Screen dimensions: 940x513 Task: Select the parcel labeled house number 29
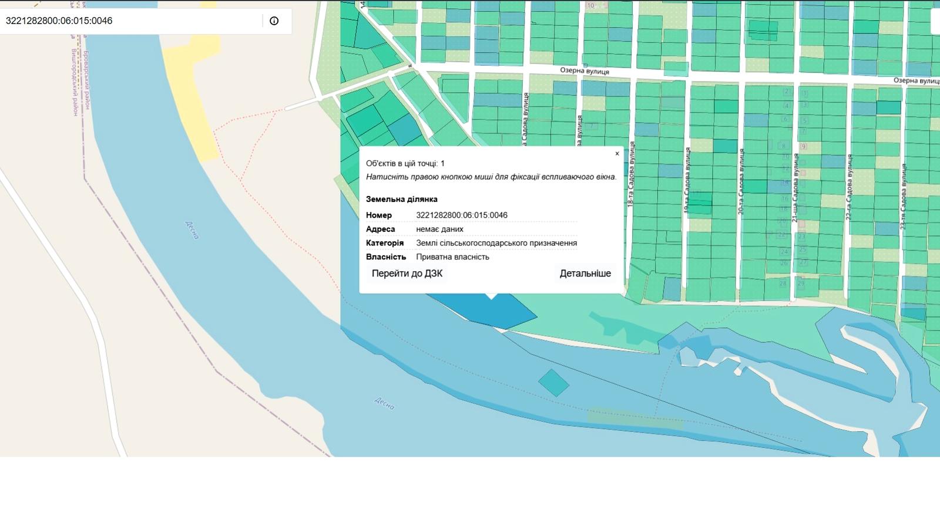(x=801, y=283)
